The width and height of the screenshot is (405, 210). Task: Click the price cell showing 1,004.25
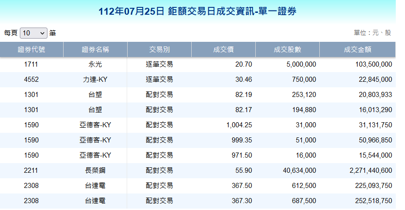coord(238,125)
